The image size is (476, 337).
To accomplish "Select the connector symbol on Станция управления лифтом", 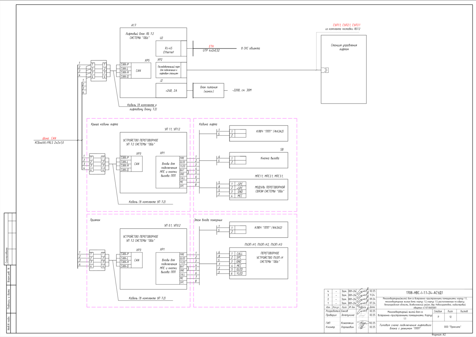I will pos(325,70).
